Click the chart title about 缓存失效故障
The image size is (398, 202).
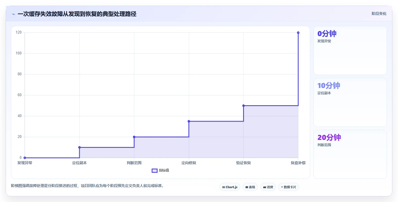tap(77, 14)
